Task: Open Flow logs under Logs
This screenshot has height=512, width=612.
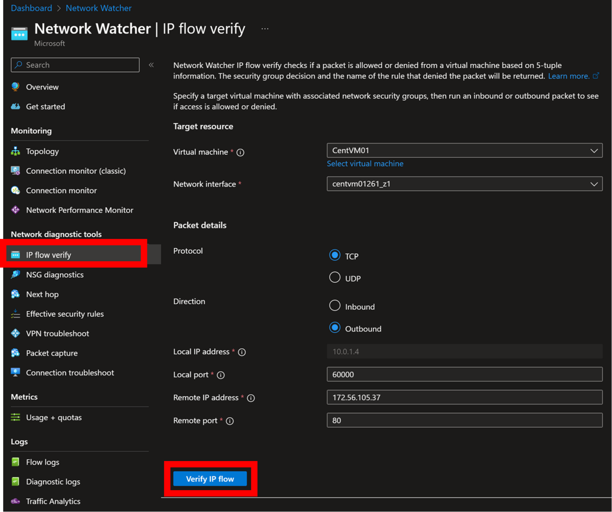Action: click(x=42, y=462)
